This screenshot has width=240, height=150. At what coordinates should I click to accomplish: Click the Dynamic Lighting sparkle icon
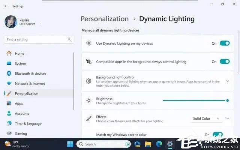(88, 43)
